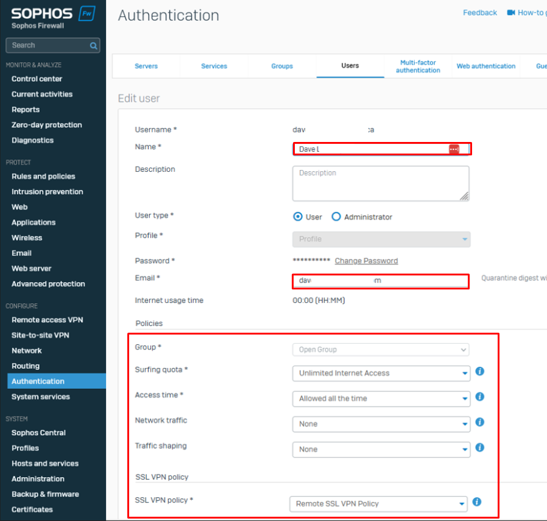This screenshot has width=547, height=521.
Task: Select the User radio button
Action: tap(298, 217)
